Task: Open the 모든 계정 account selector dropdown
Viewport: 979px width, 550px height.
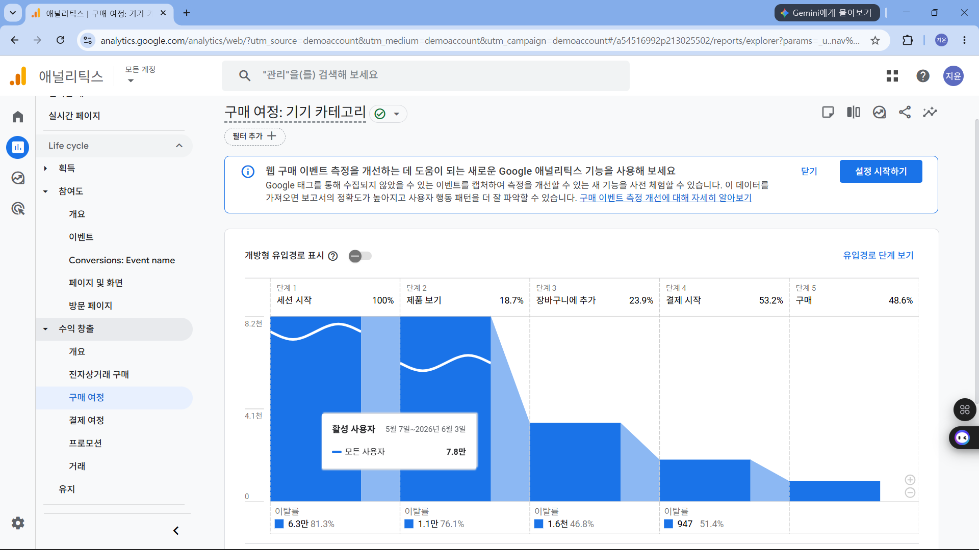Action: 140,74
